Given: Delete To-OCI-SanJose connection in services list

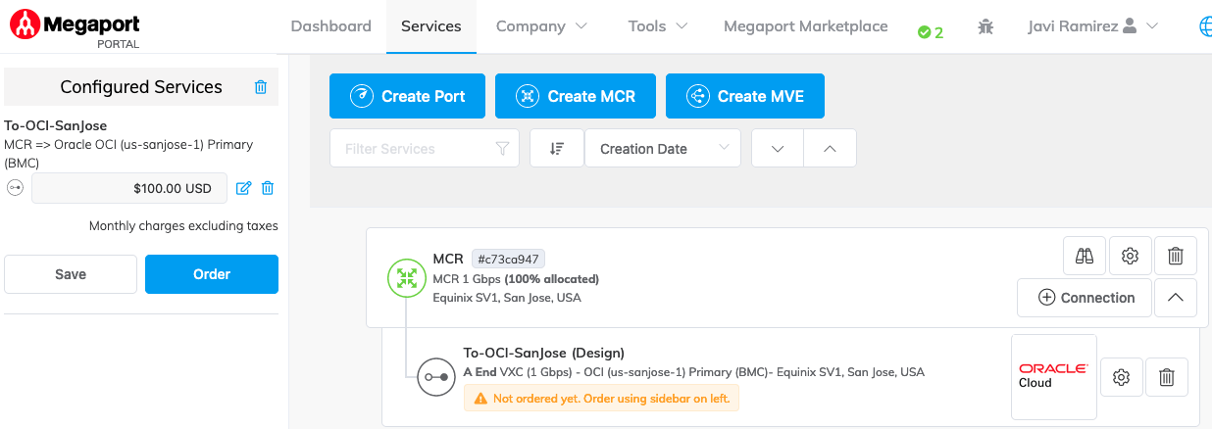Looking at the screenshot, I should pyautogui.click(x=1167, y=377).
